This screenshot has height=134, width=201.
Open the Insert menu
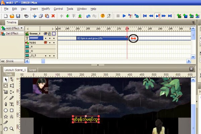tap(34, 9)
